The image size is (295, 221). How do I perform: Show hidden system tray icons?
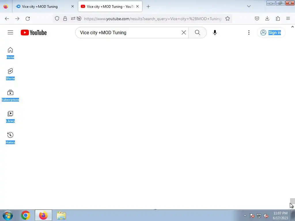click(245, 216)
